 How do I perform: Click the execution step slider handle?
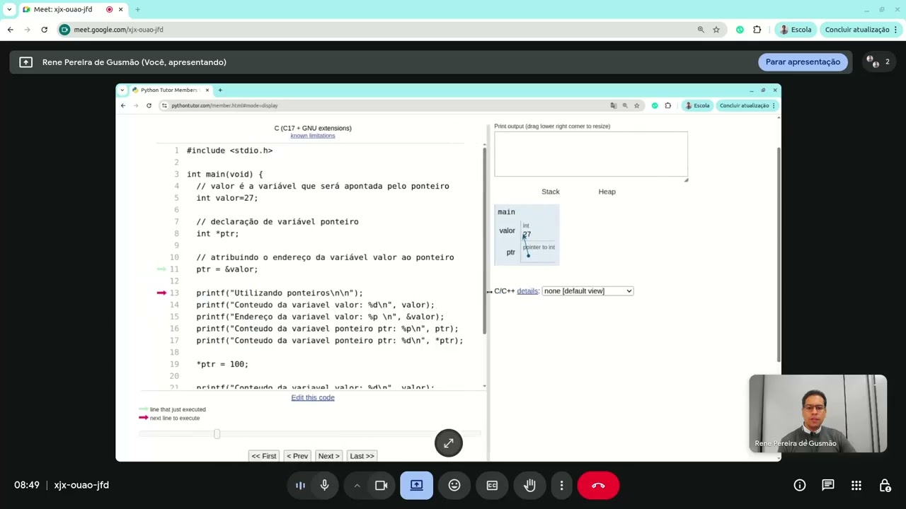point(217,434)
